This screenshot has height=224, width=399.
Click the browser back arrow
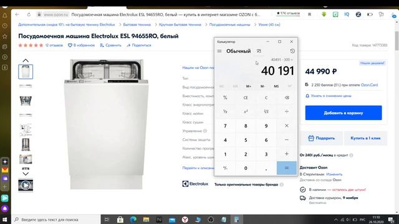pyautogui.click(x=17, y=14)
